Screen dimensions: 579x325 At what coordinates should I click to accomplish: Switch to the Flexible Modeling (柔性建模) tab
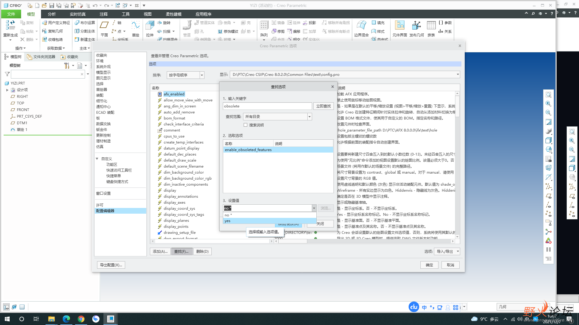pos(173,14)
